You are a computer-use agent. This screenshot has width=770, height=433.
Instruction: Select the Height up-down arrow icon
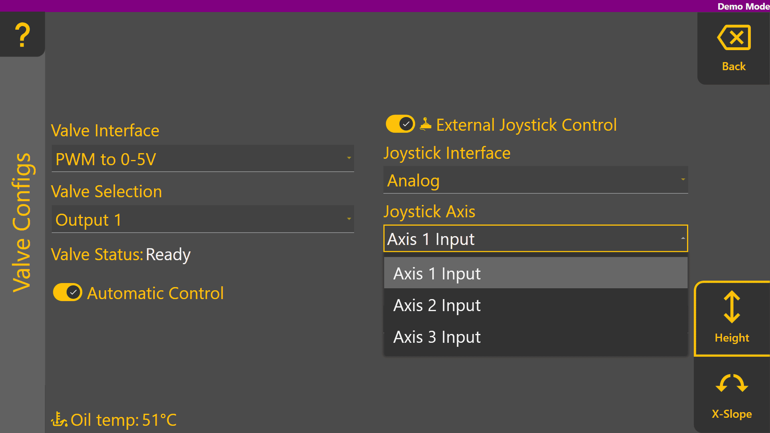(731, 307)
